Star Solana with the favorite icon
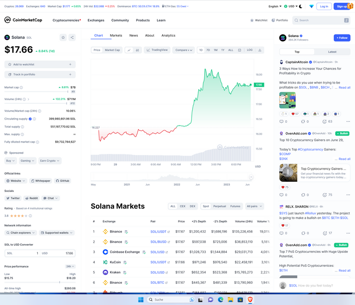 (x=63, y=37)
